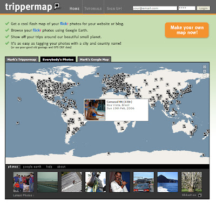Viewport: 216px width, 203px height.
Task: Open the smiling man in white shirt thumbnail
Action: 119,182
